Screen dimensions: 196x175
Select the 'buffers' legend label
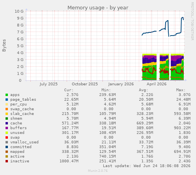[19, 128]
